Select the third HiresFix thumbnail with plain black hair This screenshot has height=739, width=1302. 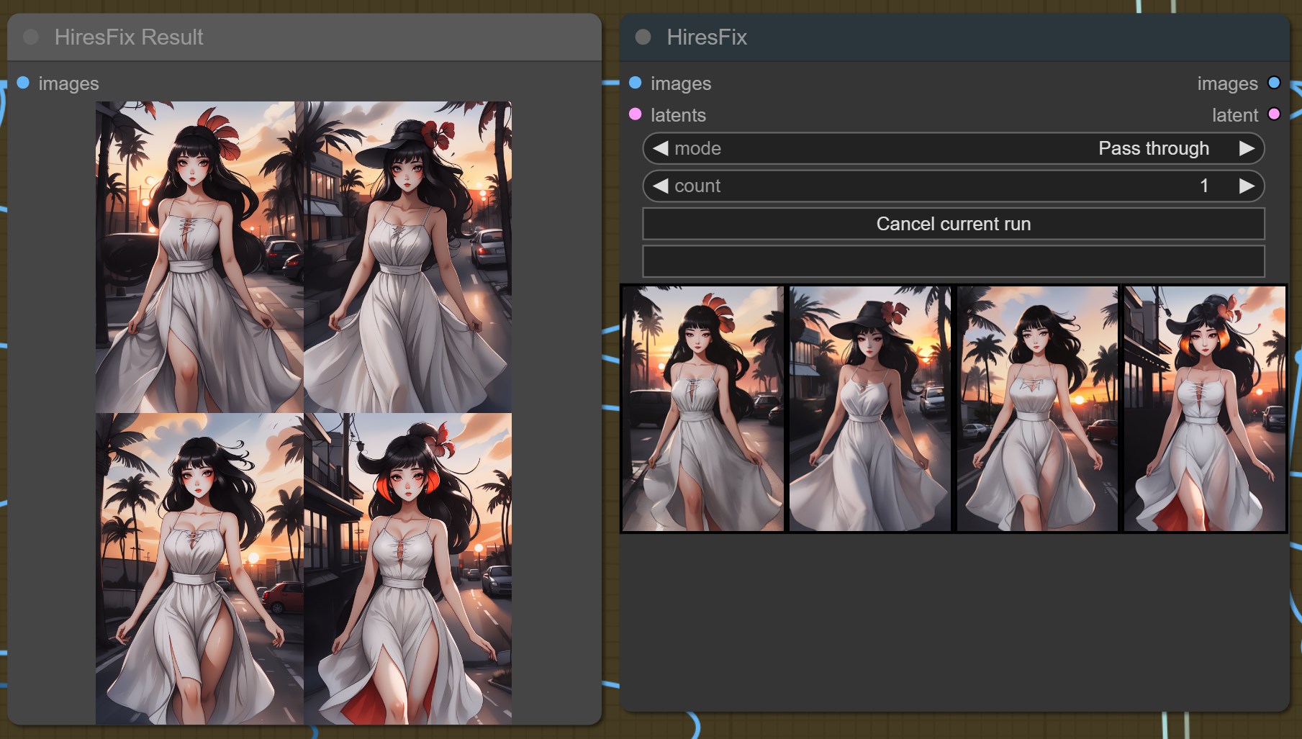1037,409
